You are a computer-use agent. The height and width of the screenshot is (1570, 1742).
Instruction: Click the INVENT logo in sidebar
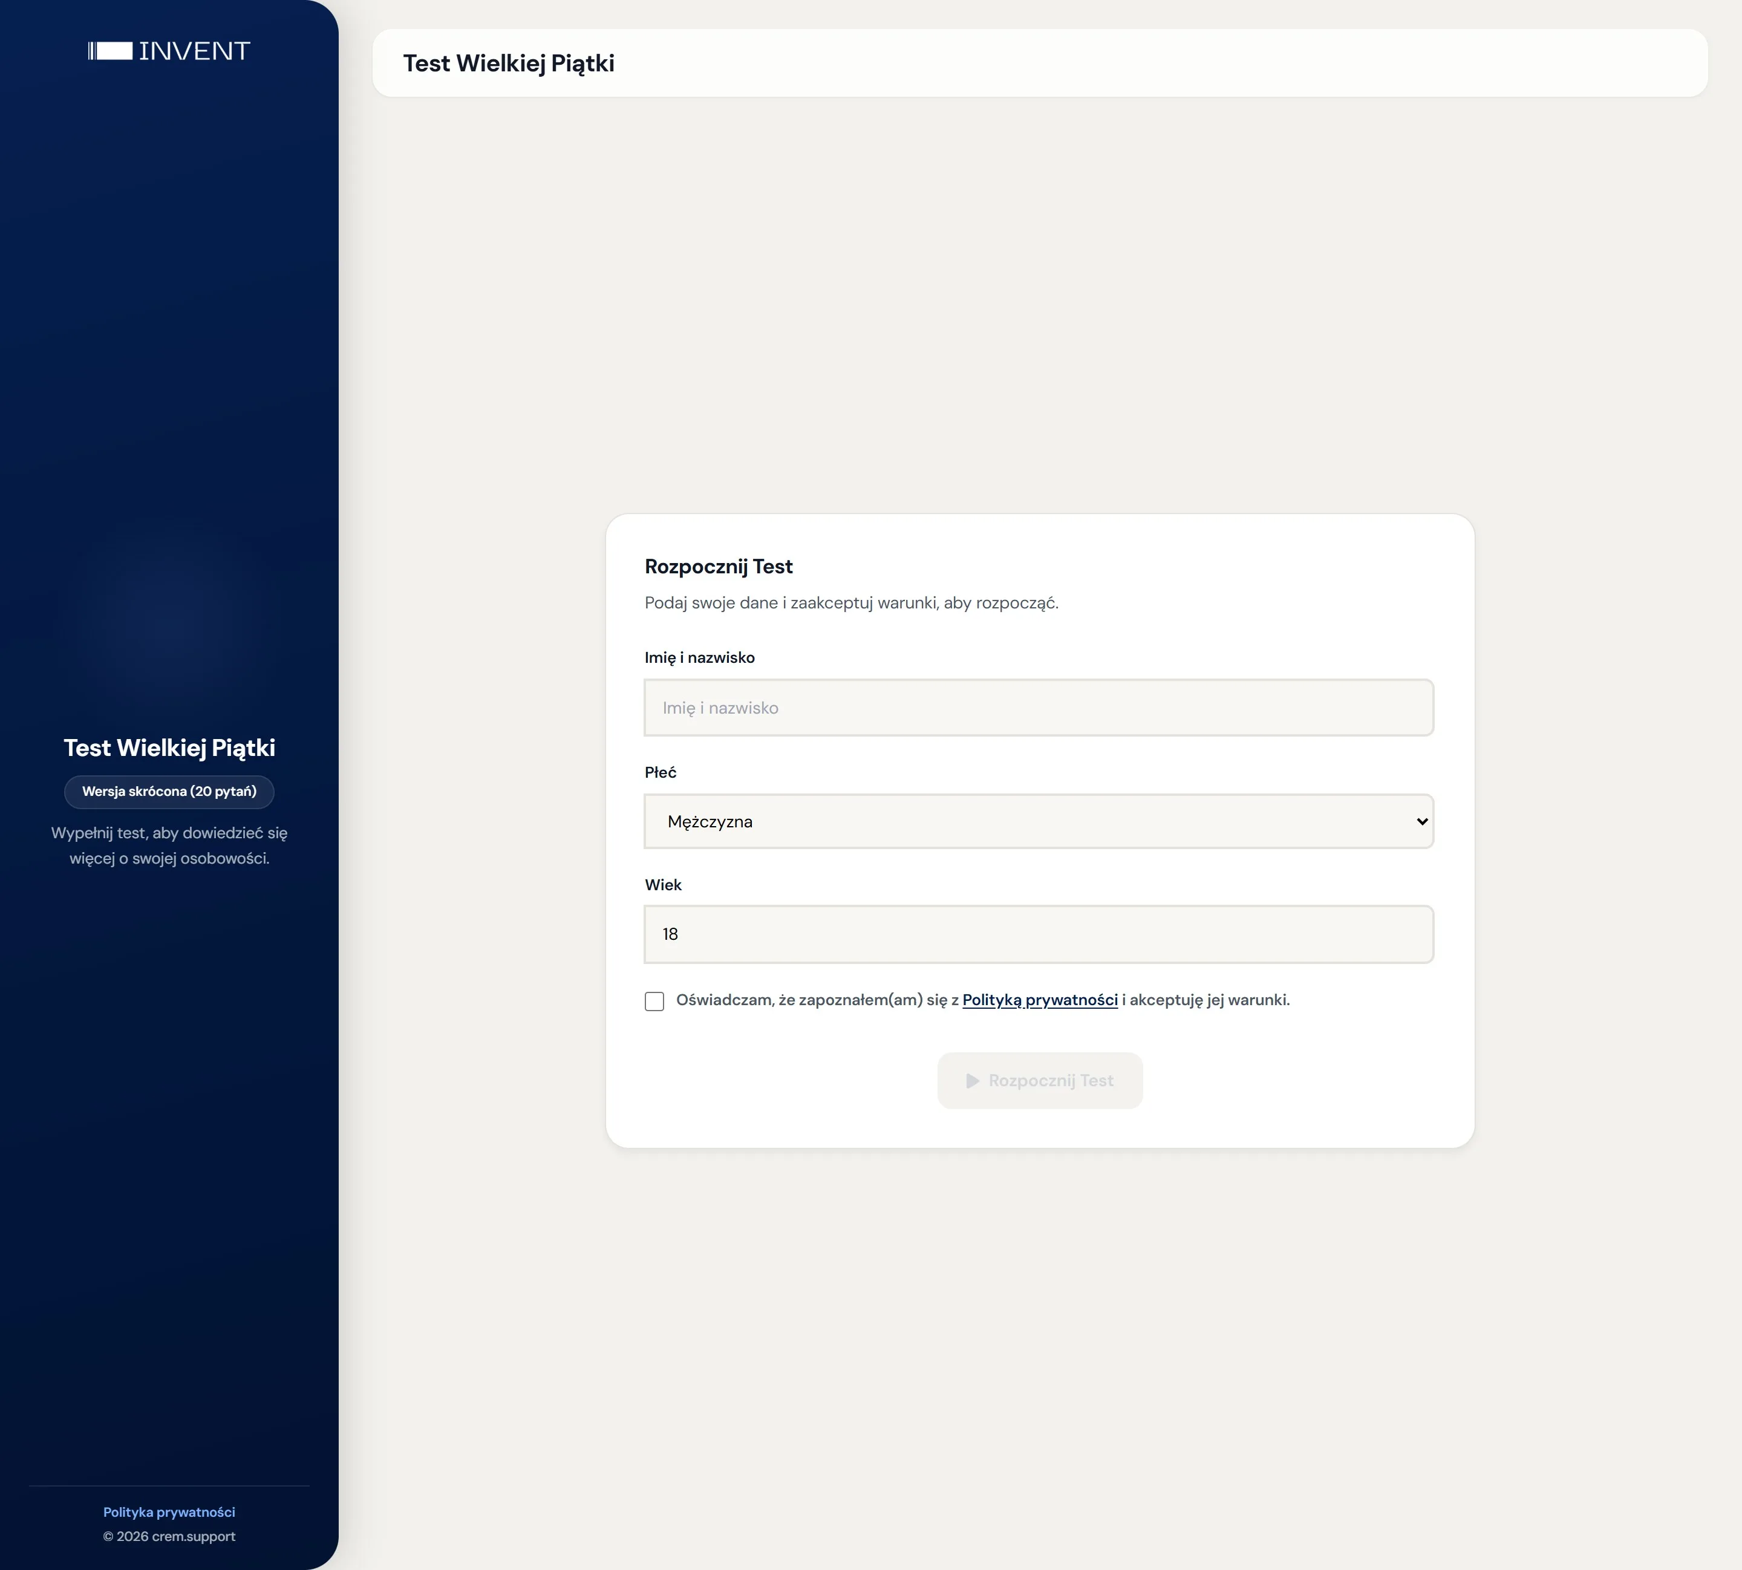(169, 51)
